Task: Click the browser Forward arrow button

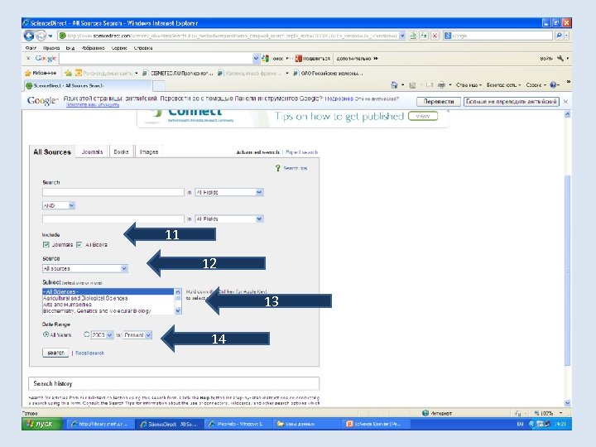Action: pyautogui.click(x=41, y=36)
